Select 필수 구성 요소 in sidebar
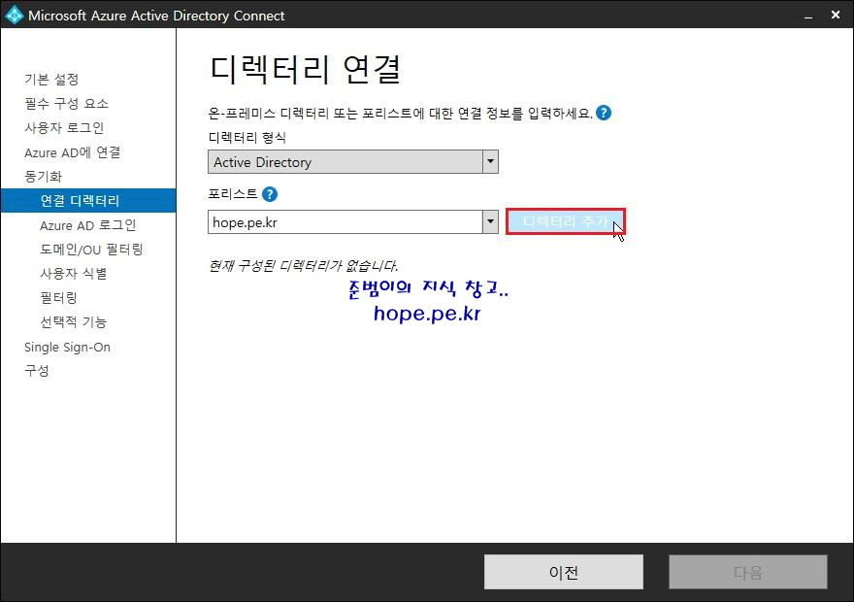 point(66,103)
